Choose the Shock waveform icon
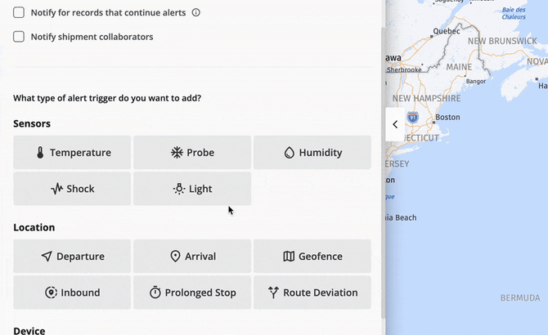The height and width of the screenshot is (335, 548). click(56, 189)
